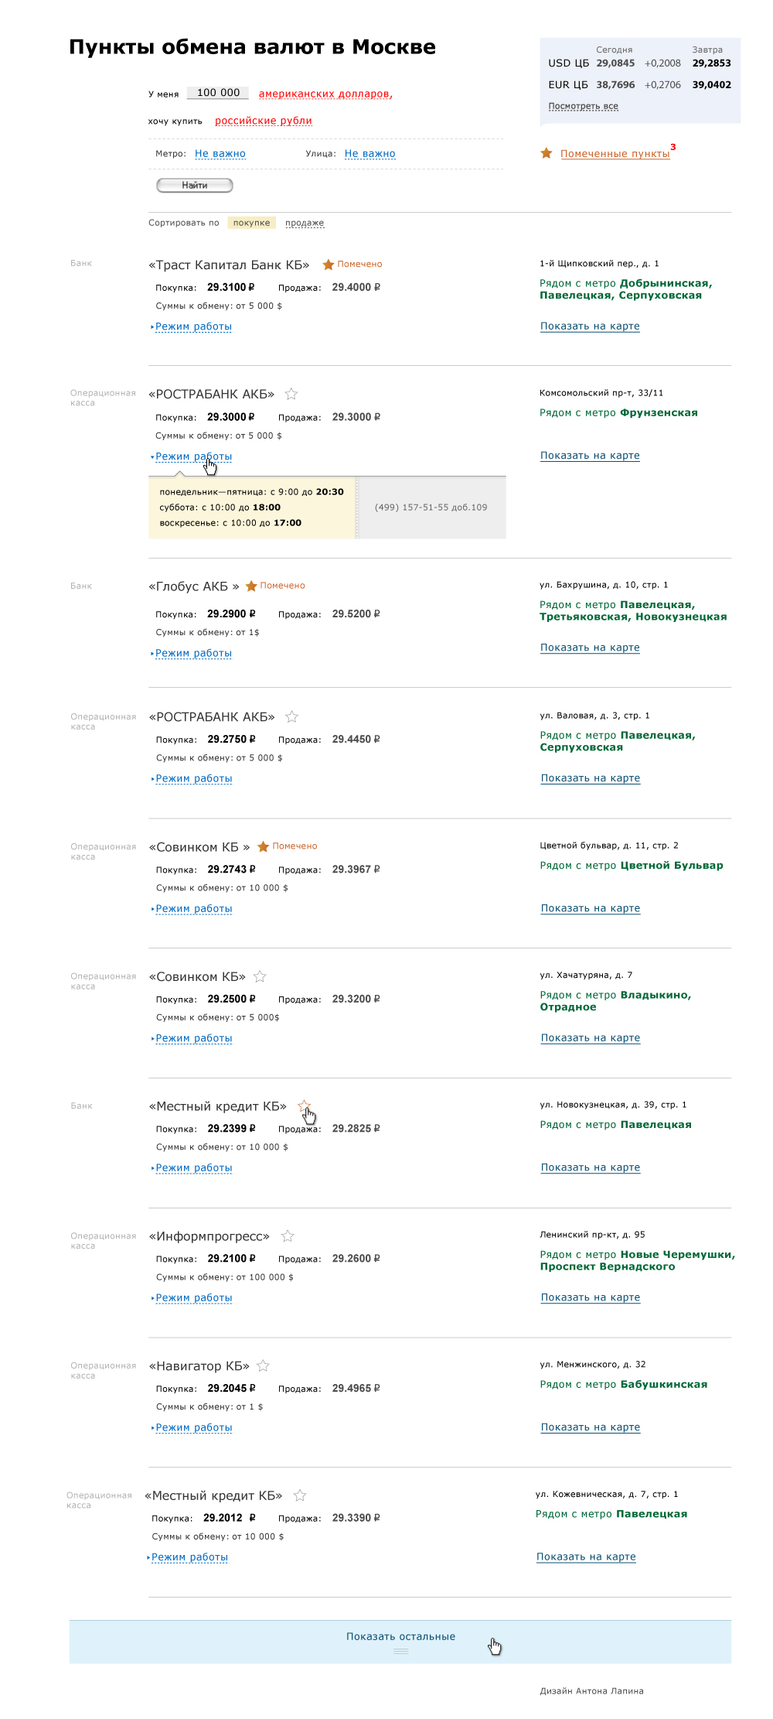Open the orange-starred Помеченные пункты list
This screenshot has height=1719, width=773.
point(615,154)
